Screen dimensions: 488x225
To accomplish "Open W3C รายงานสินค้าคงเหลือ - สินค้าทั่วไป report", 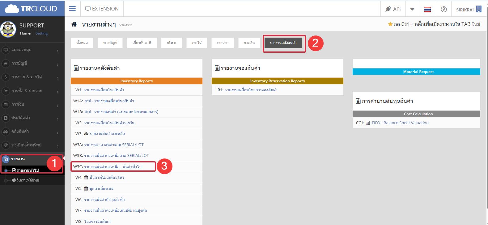I will tap(113, 167).
